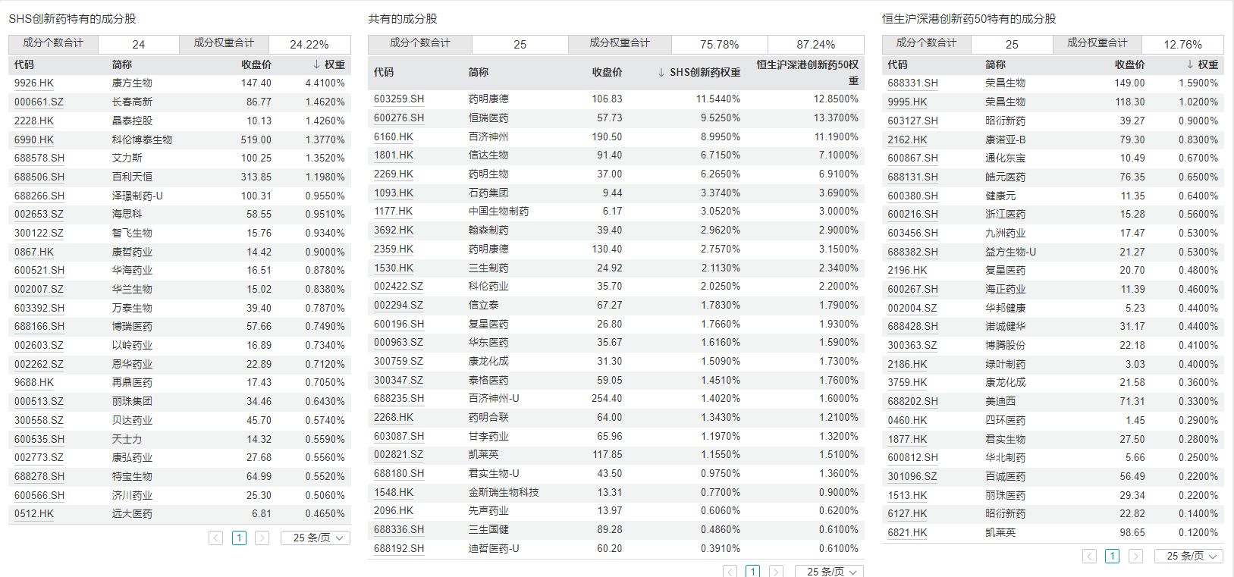
Task: Open stock code 0460.HK
Action: [907, 420]
